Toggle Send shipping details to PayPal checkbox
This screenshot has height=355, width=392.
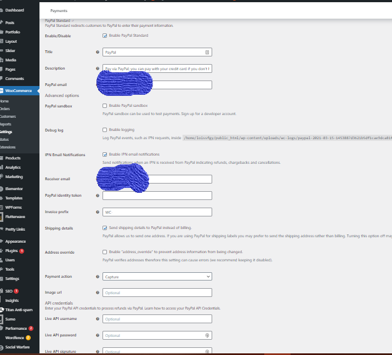pyautogui.click(x=105, y=228)
